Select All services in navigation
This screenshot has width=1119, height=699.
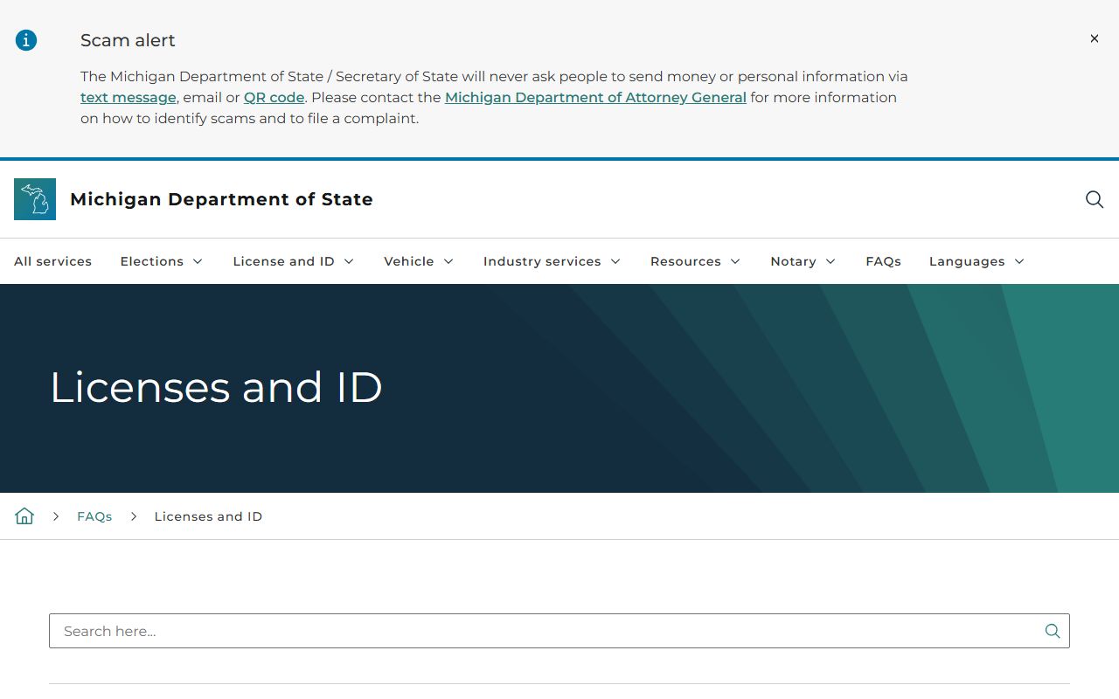click(x=52, y=261)
